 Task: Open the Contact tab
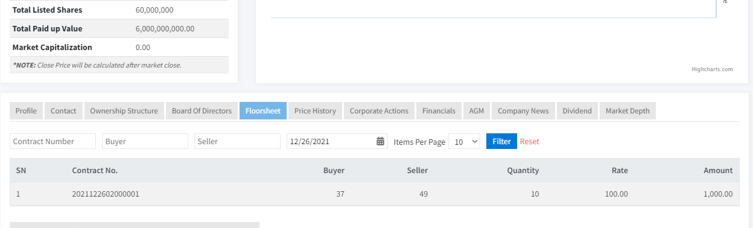(x=63, y=111)
